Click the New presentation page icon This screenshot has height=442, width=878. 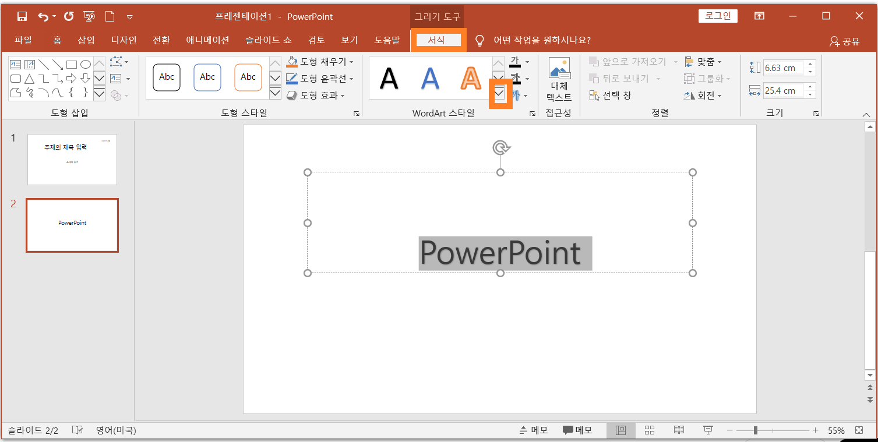click(110, 16)
